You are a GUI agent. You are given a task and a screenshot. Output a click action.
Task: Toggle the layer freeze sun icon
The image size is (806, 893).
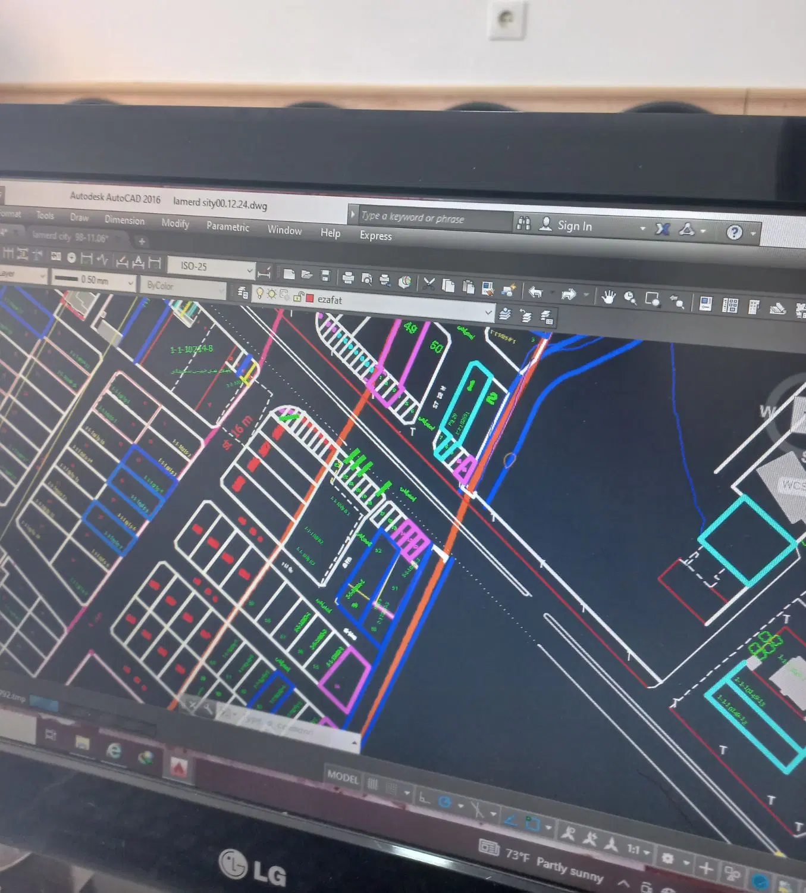pos(272,294)
